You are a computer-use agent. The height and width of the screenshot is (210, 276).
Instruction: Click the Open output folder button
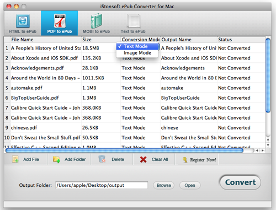click(x=190, y=185)
